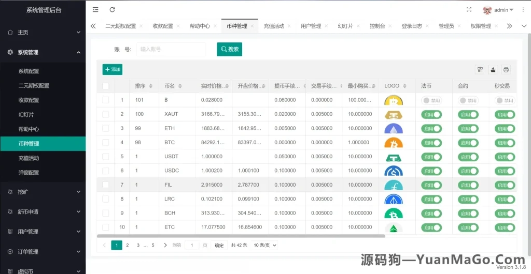
Task: Click the next page arrow
Action: click(x=165, y=246)
